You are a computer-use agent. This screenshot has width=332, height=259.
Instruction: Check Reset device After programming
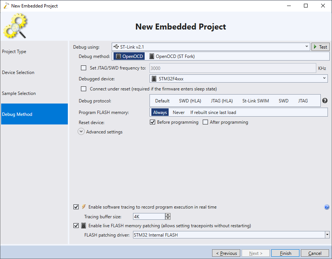click(x=205, y=122)
